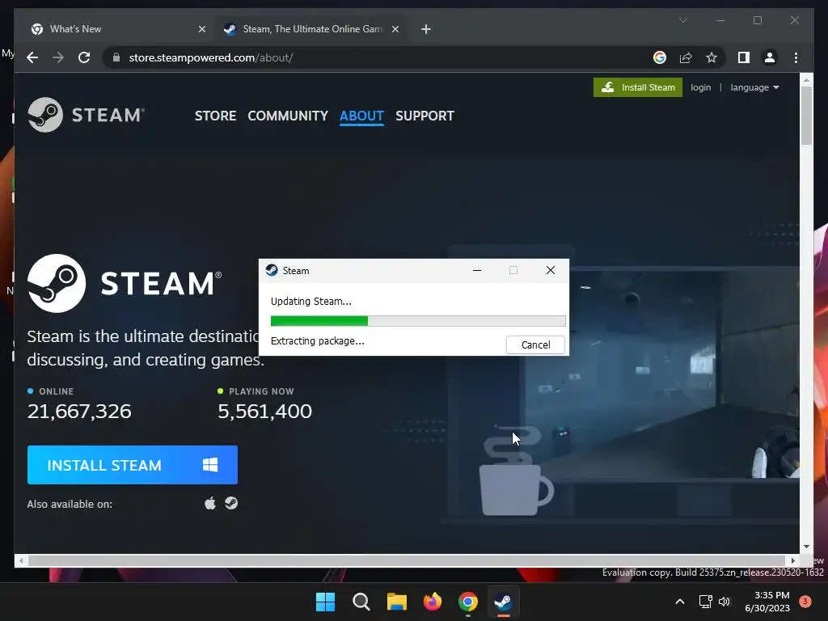Share this page using the share icon

point(686,57)
